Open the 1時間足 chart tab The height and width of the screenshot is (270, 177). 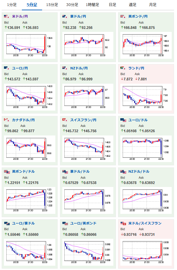coord(92,5)
